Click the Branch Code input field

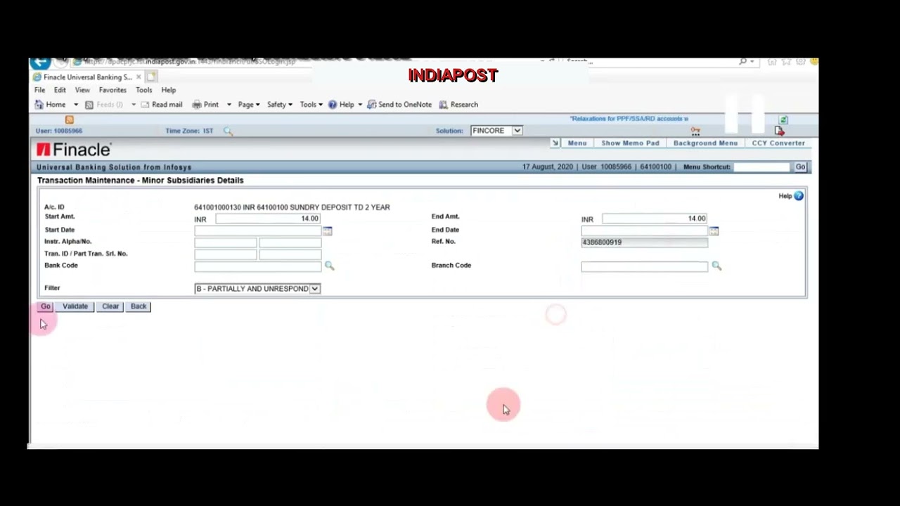click(645, 266)
